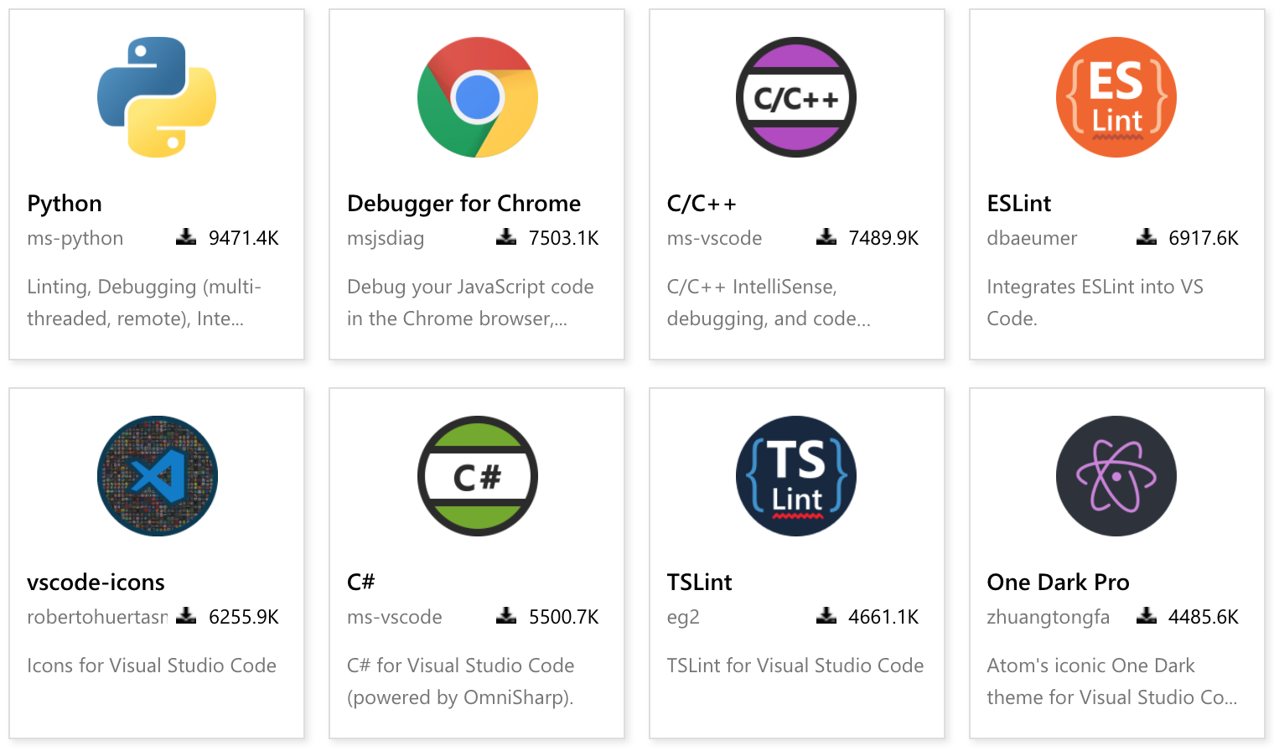Click download icon beside 4485.6K
Screen dimensions: 1274x751
pos(1147,616)
